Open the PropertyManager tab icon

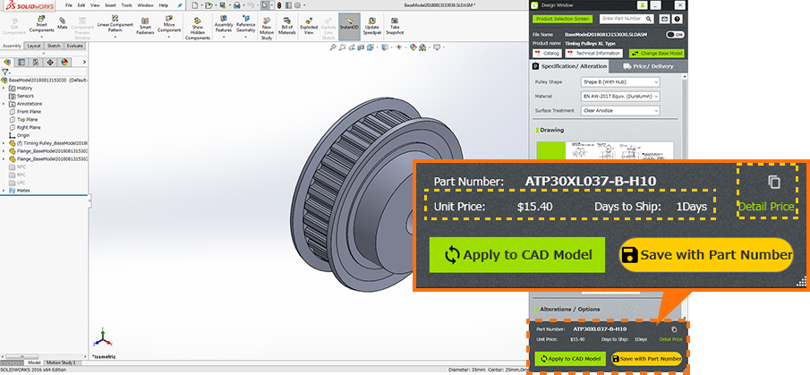pyautogui.click(x=21, y=62)
